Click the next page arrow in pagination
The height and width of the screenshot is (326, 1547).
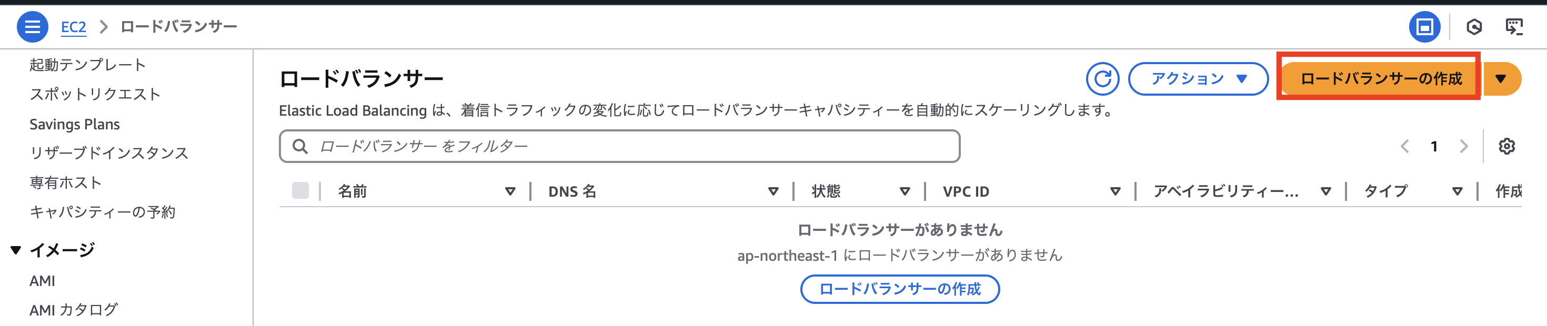(1463, 146)
